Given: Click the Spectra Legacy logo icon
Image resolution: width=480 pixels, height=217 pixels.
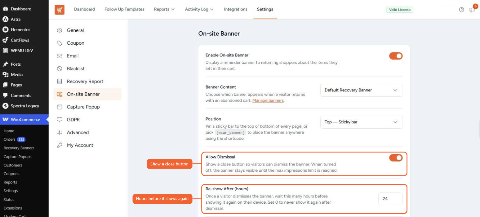Looking at the screenshot, I should coord(5,106).
